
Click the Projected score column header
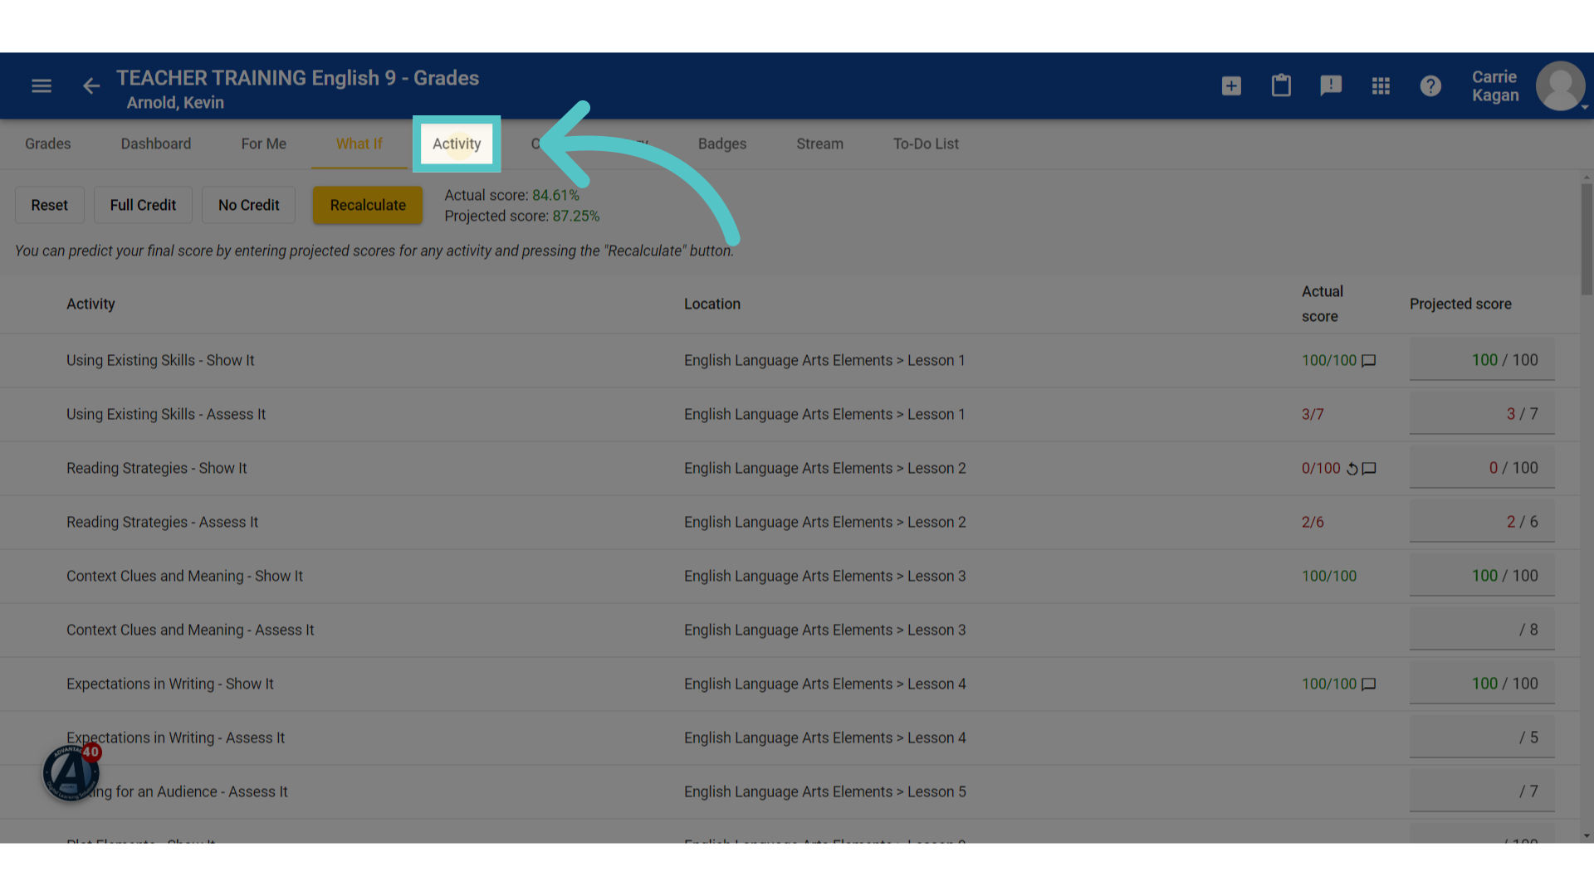(x=1460, y=304)
